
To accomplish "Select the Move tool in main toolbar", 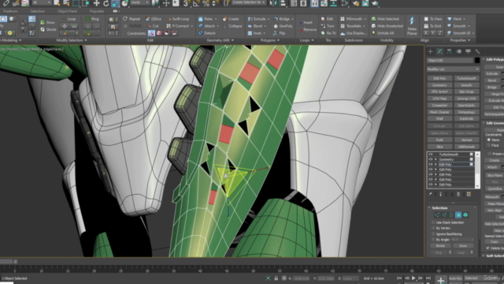I will pos(96,3).
